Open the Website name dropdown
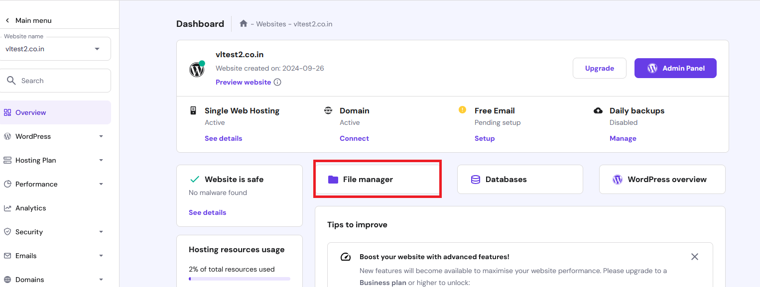This screenshot has height=287, width=760. tap(97, 49)
